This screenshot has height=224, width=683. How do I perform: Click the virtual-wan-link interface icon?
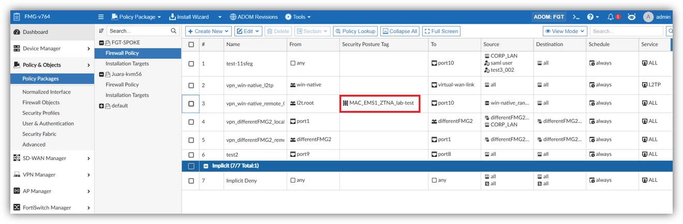pyautogui.click(x=434, y=85)
